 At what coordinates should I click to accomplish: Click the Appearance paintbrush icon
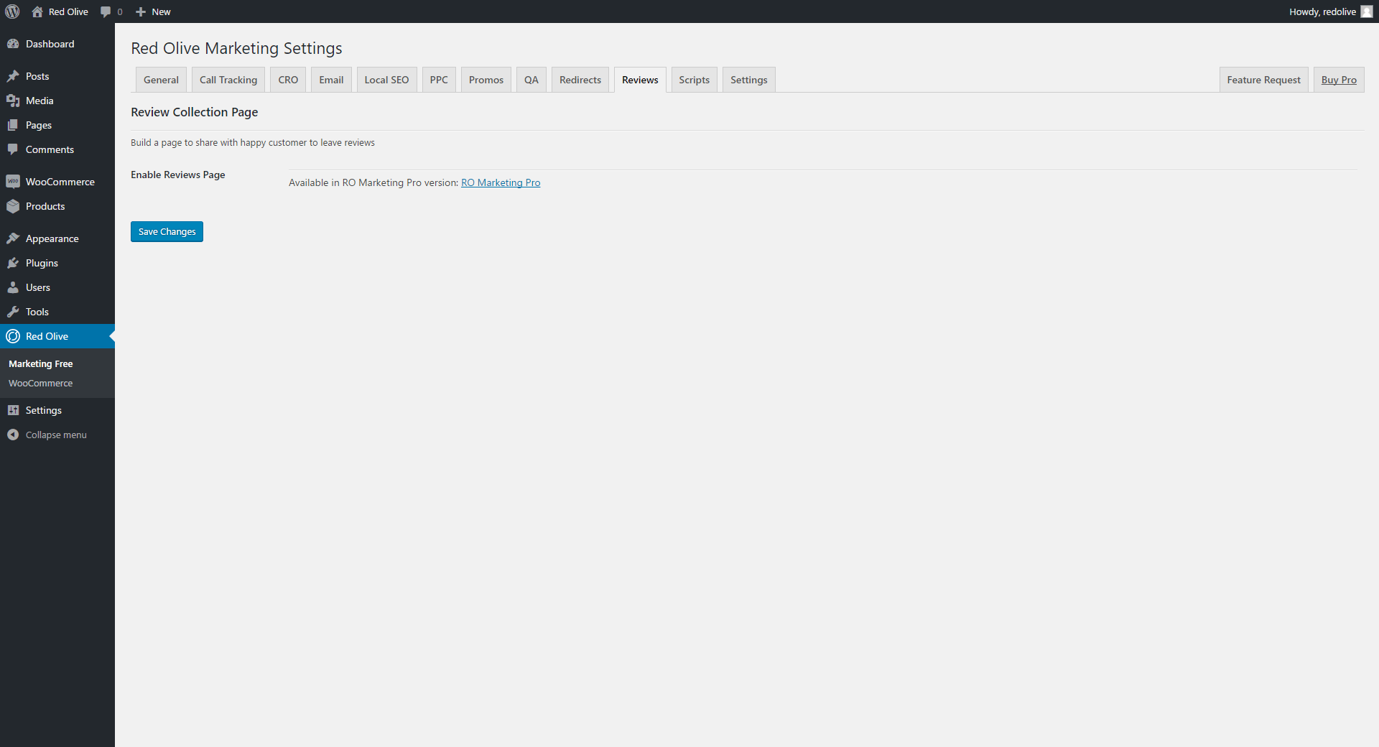coord(13,238)
